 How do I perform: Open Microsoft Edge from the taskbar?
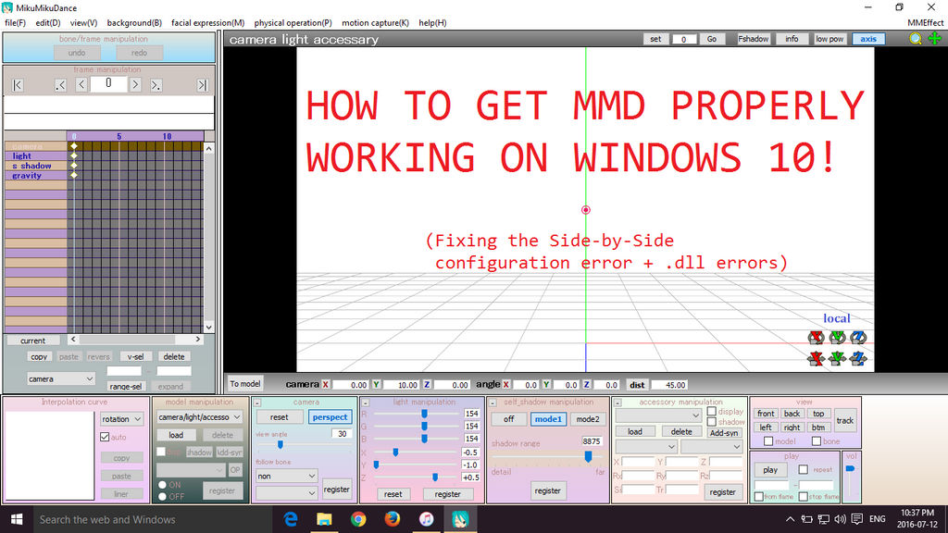[291, 519]
